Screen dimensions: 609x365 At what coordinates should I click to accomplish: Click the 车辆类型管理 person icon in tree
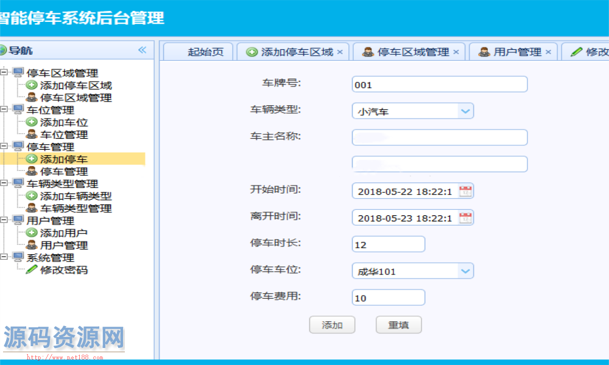point(32,208)
